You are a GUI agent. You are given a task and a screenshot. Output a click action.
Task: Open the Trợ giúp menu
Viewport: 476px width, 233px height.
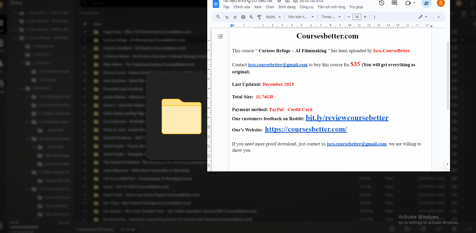[x=356, y=7]
